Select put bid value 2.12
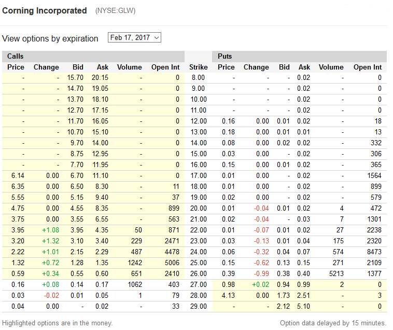393x330 pixels. [284, 307]
